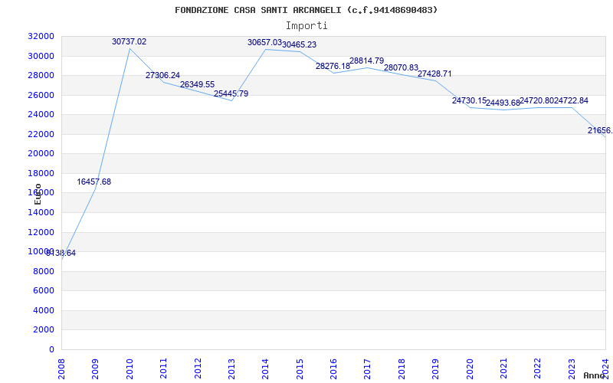Viewport: 613px width, 383px height.
Task: Click the x-axis year 2023
Action: (x=572, y=368)
